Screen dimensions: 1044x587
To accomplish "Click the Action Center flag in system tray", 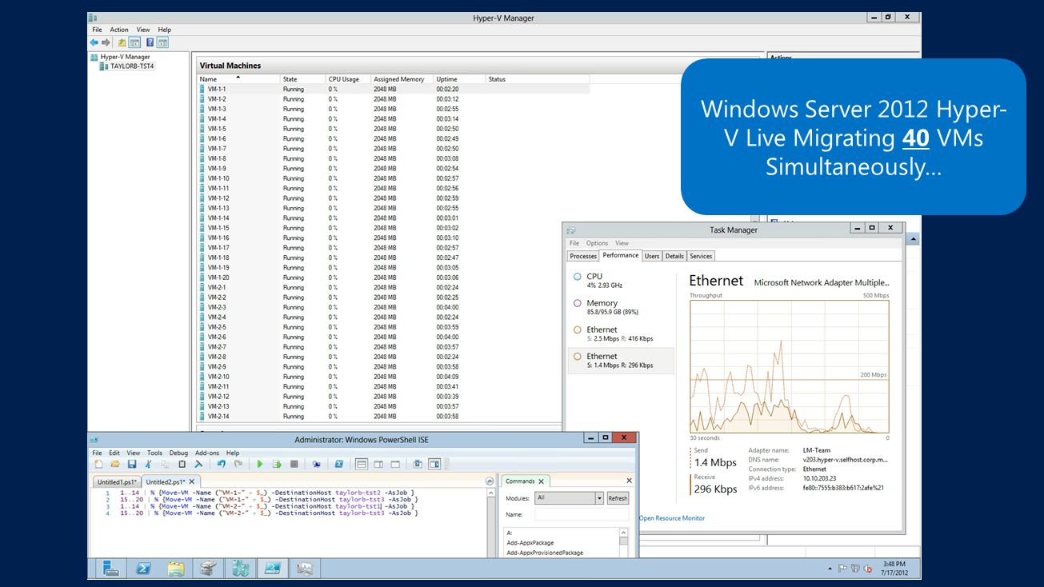I will pyautogui.click(x=842, y=569).
